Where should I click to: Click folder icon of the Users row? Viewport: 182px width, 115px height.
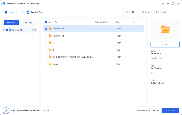tap(50, 64)
